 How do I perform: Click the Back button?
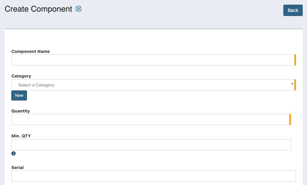pyautogui.click(x=293, y=10)
